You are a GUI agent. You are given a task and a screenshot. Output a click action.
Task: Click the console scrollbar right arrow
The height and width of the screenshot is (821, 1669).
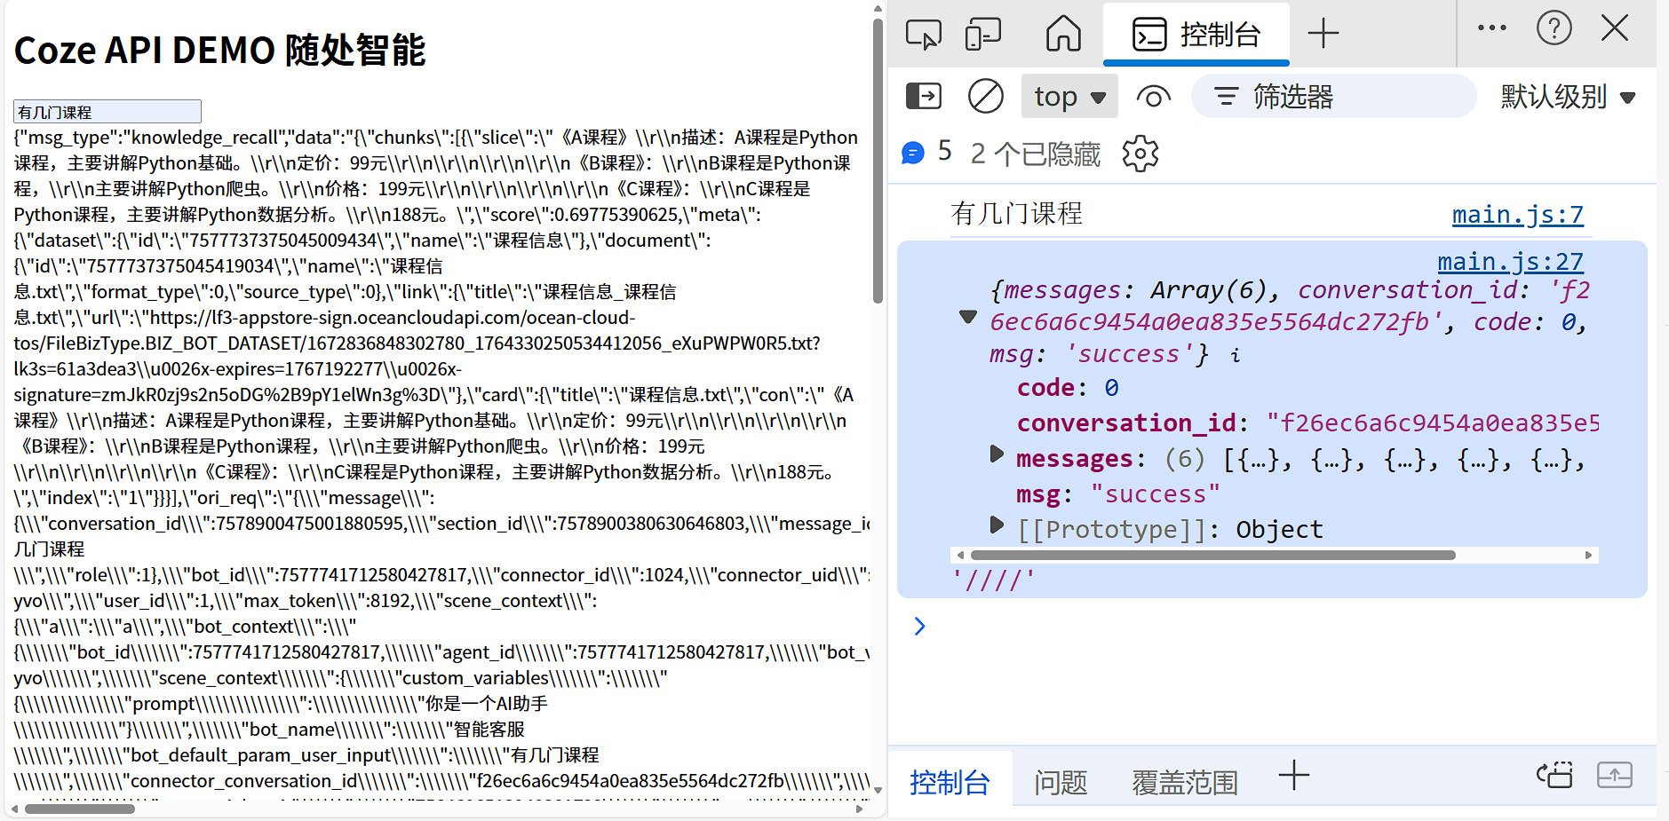(1589, 555)
